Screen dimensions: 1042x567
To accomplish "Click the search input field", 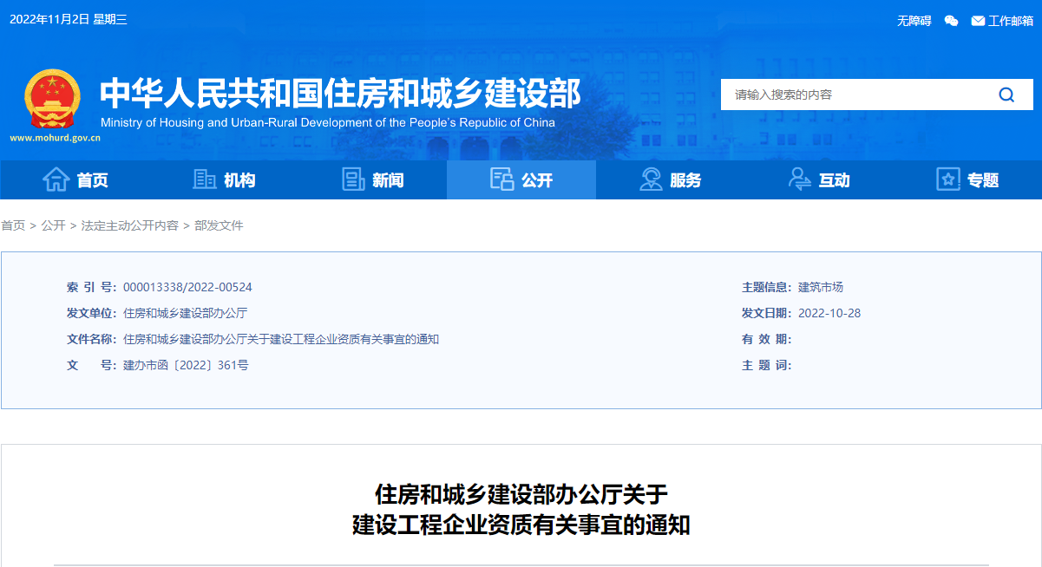I will point(850,94).
